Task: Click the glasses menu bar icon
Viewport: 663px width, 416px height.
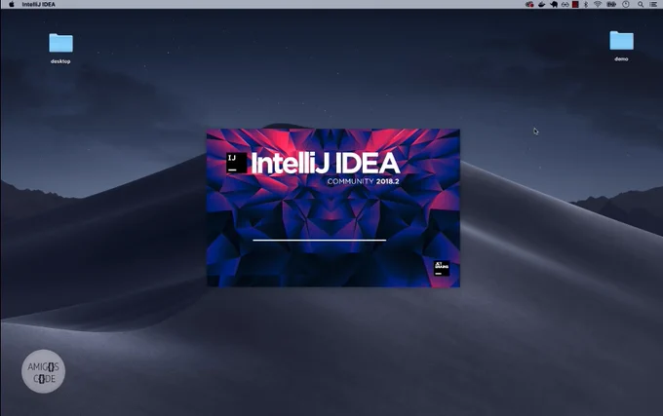Action: tap(565, 4)
